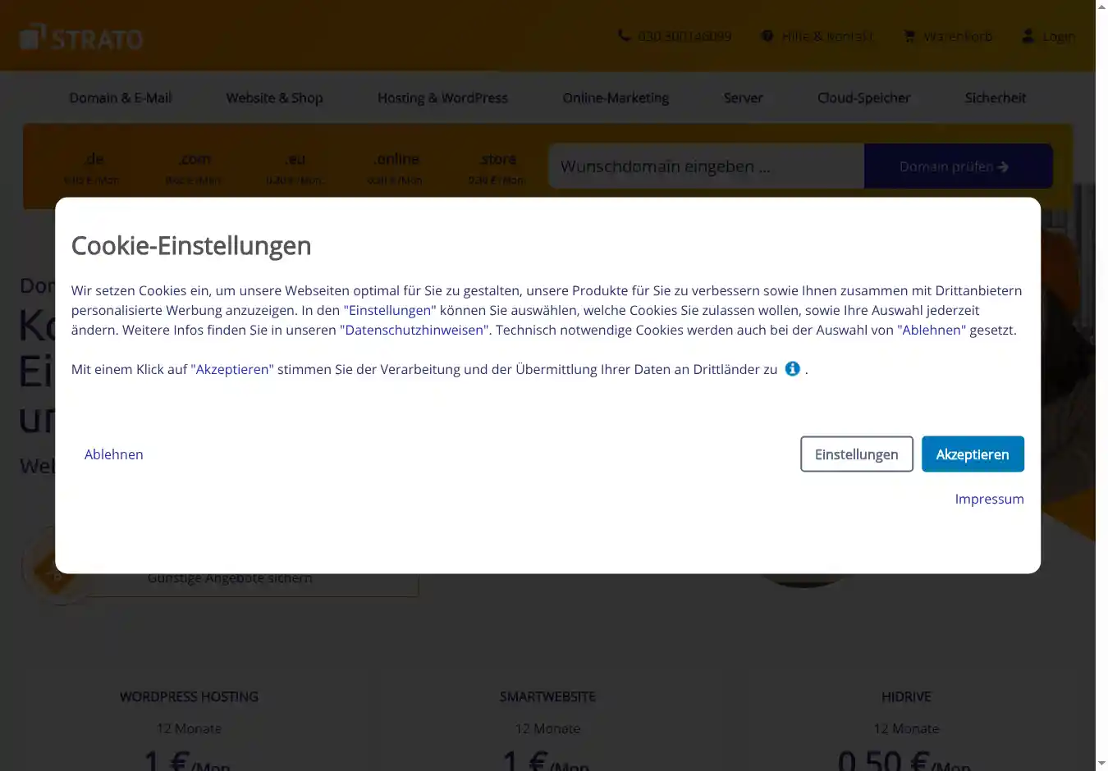This screenshot has width=1108, height=771.
Task: Open Hosting & WordPress menu
Action: [442, 98]
